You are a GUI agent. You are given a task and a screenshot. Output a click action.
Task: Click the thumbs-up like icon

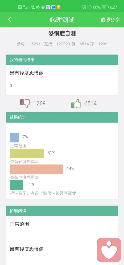pyautogui.click(x=76, y=103)
